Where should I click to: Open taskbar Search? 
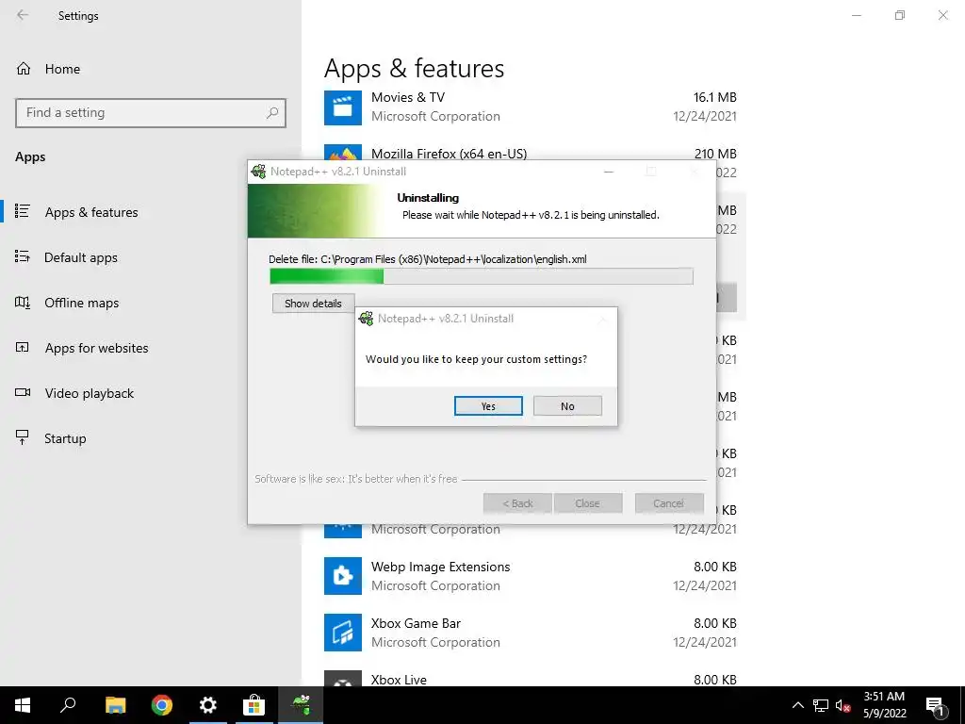[68, 705]
